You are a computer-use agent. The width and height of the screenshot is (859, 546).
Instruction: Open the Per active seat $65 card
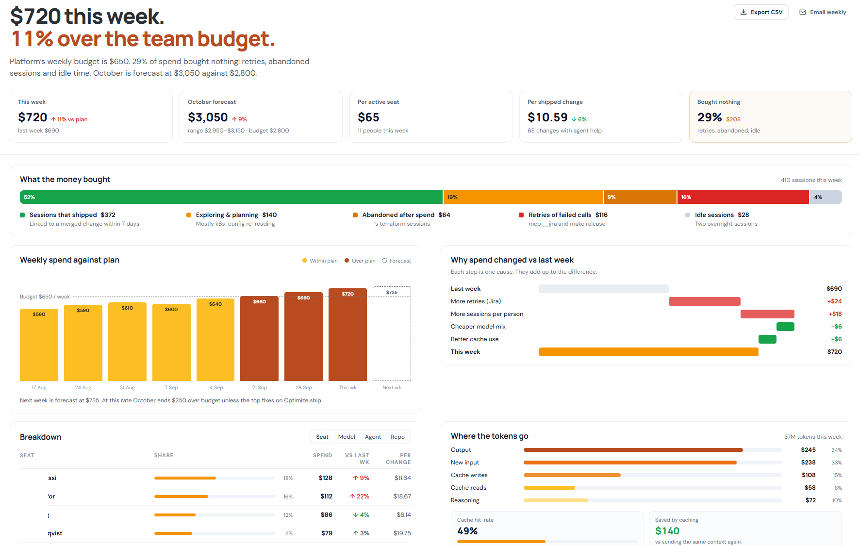[431, 116]
